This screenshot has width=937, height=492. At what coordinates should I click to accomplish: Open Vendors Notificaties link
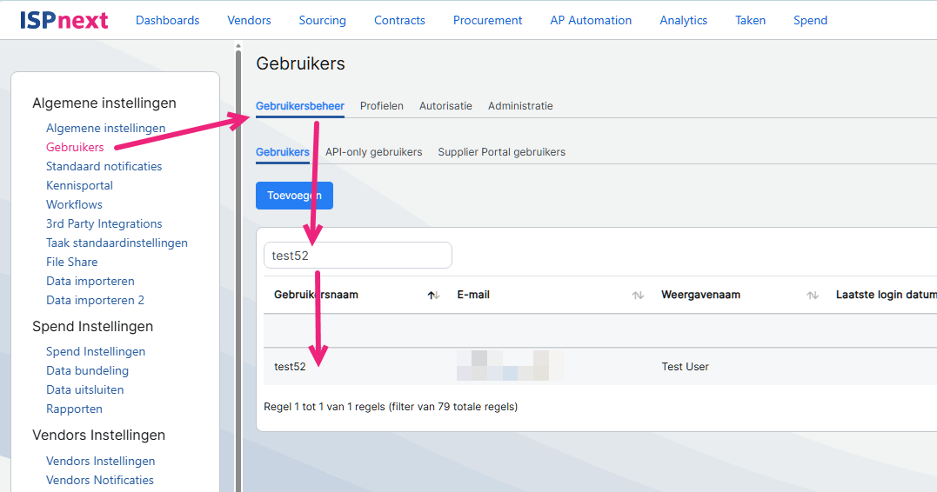[x=99, y=480]
